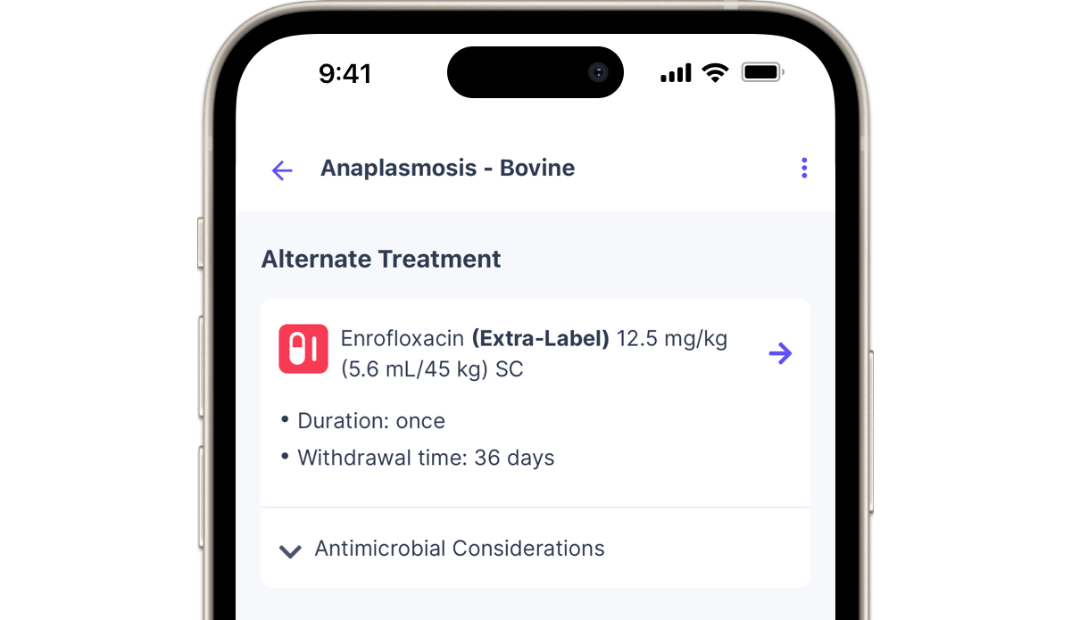Open Enrofloxacin details with the purple arrow

pyautogui.click(x=780, y=353)
